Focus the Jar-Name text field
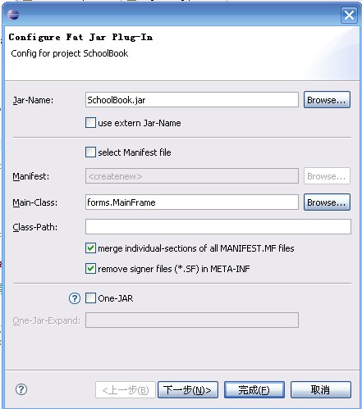The width and height of the screenshot is (362, 409). [192, 100]
